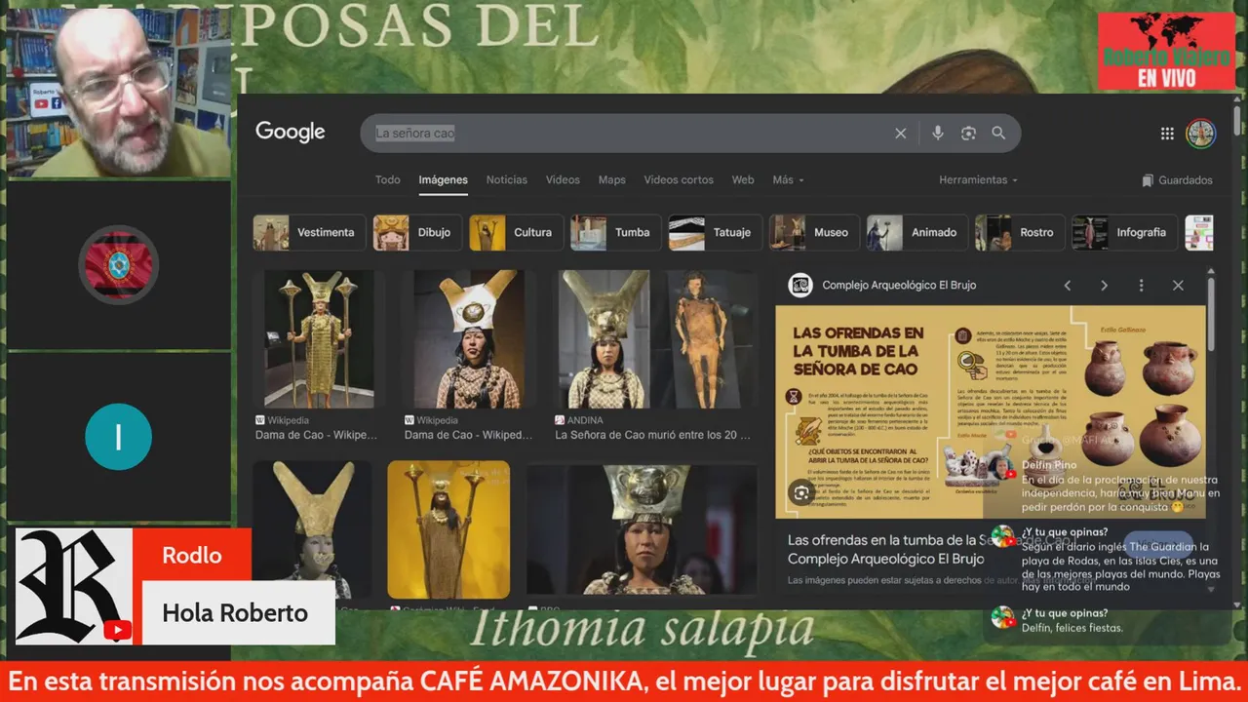Open the Noticias tab

[x=507, y=180]
